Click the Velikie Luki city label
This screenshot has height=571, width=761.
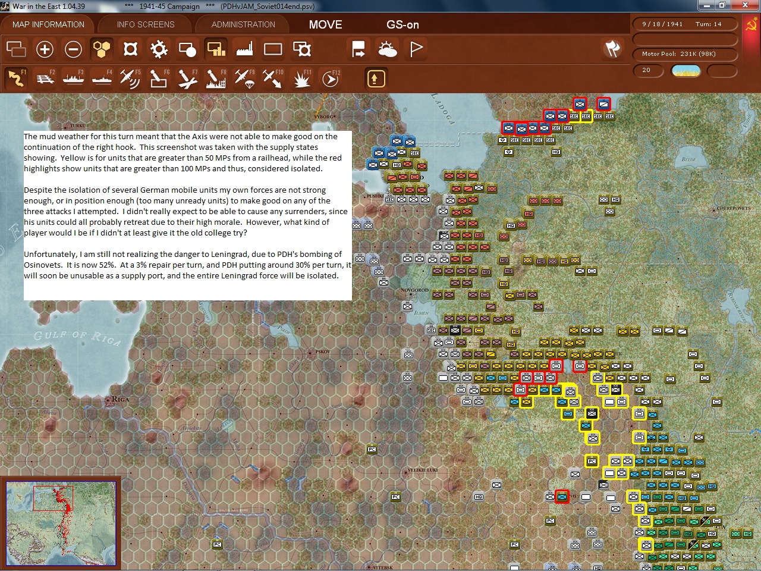coord(423,470)
